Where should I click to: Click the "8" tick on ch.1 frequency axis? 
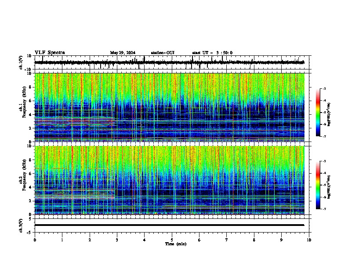(x=31, y=87)
